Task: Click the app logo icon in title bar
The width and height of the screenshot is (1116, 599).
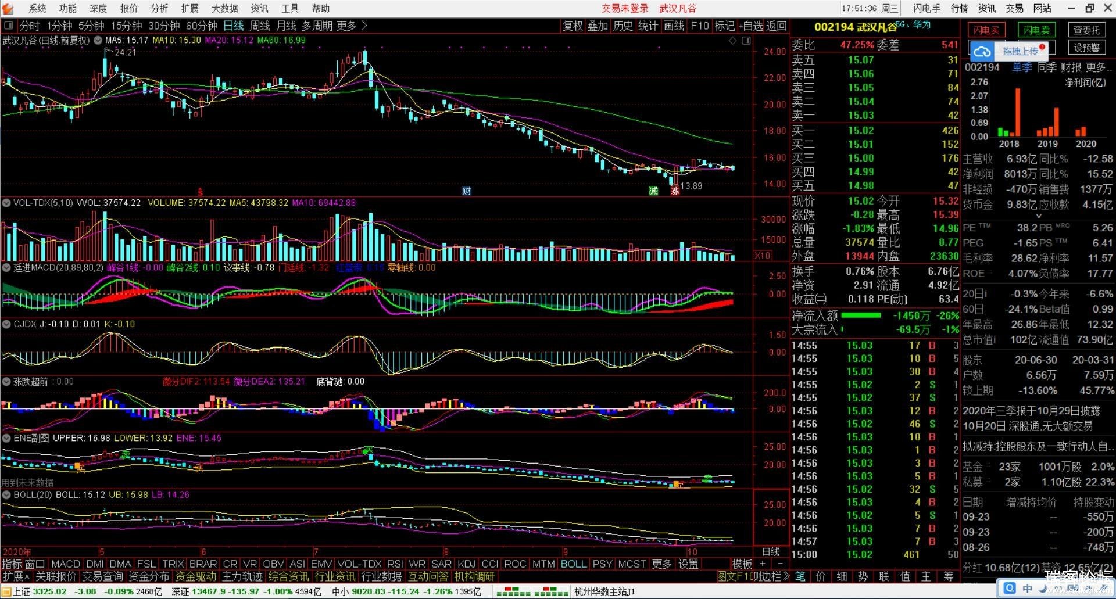Action: pos(8,8)
